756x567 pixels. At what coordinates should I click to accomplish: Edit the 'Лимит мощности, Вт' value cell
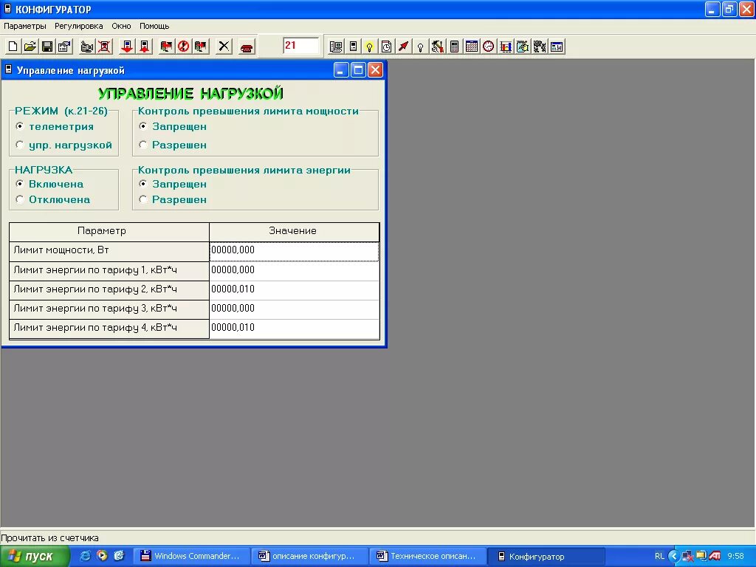click(294, 251)
